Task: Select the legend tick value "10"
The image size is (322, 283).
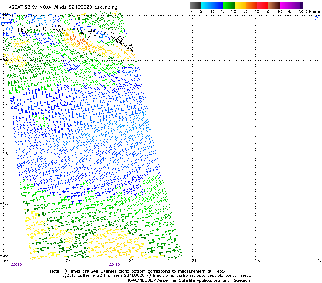Action: [x=213, y=12]
